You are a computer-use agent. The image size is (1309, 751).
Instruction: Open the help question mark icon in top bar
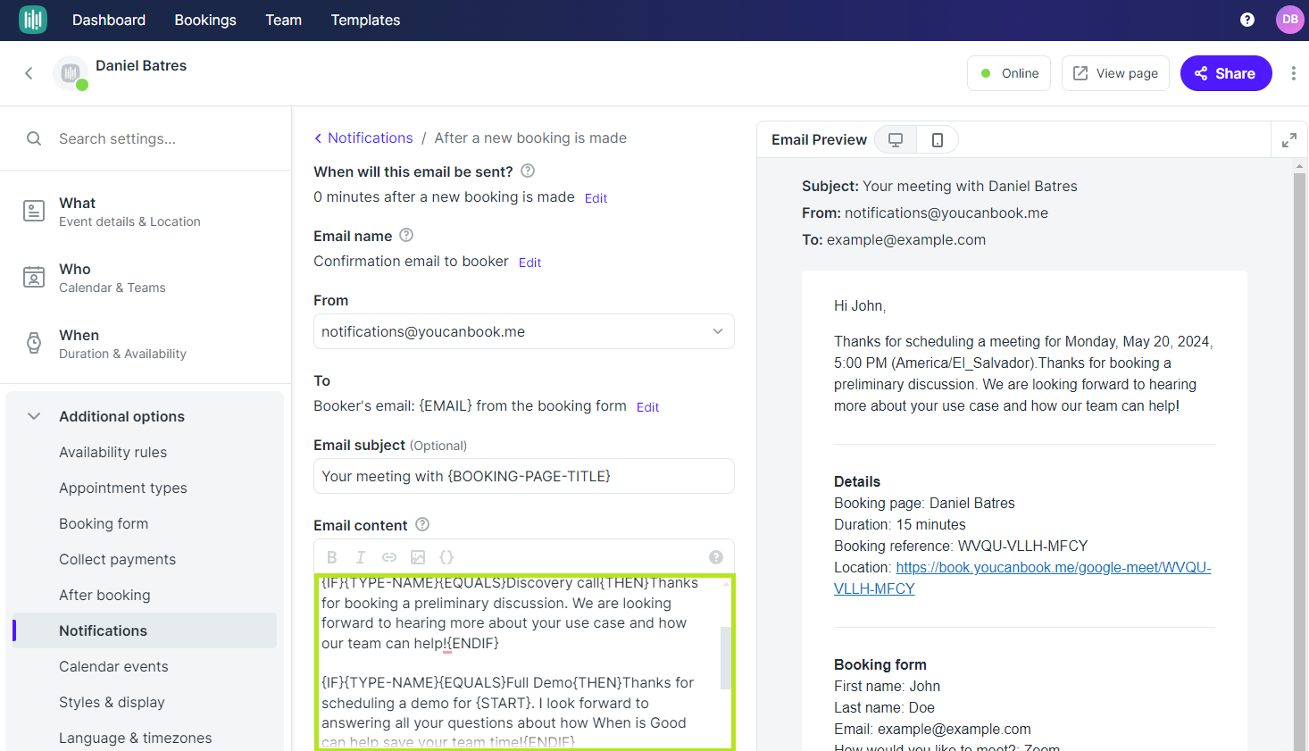(x=1247, y=20)
